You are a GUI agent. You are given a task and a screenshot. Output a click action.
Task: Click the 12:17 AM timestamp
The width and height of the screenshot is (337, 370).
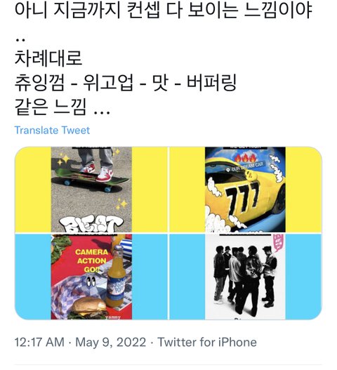[39, 342]
